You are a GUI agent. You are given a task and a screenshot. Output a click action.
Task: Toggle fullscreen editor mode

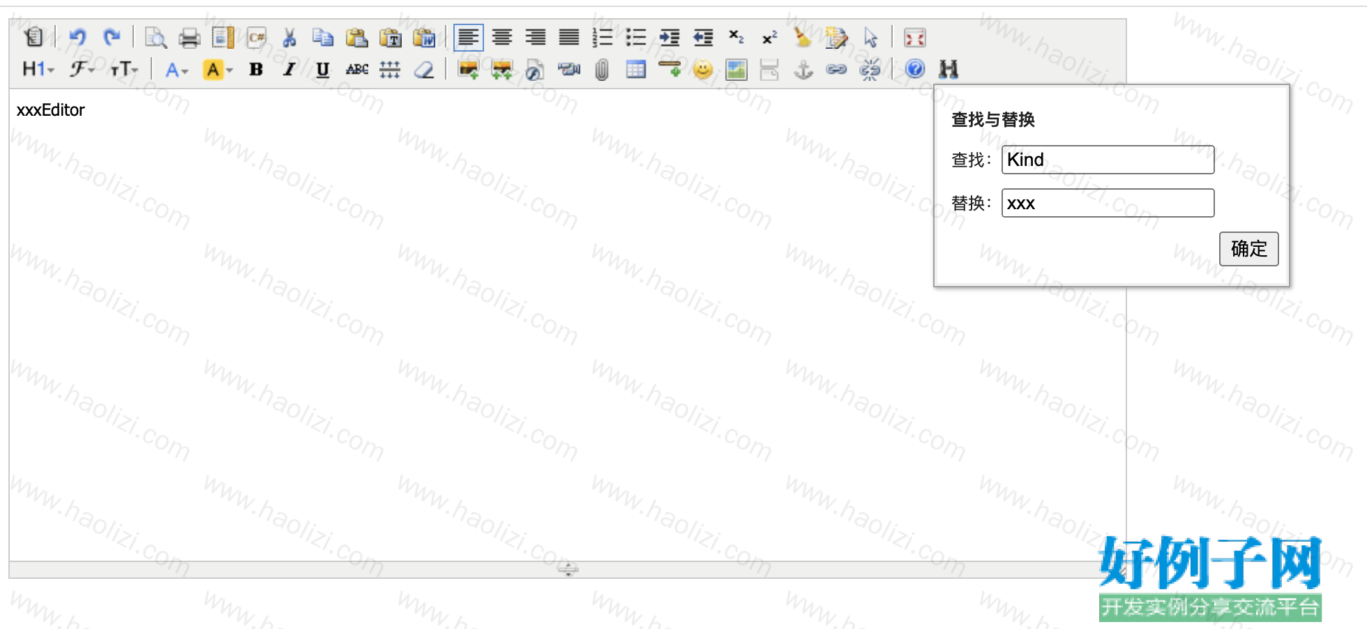click(914, 37)
